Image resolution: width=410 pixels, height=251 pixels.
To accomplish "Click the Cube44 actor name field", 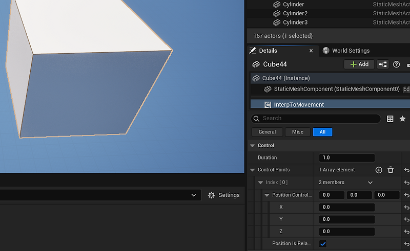I will [x=275, y=64].
